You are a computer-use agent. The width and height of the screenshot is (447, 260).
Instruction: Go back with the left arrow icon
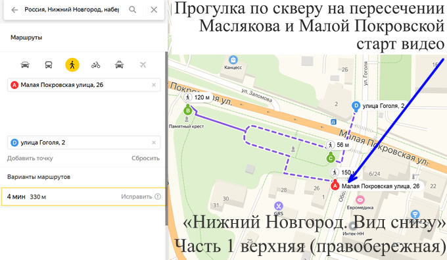coord(14,10)
